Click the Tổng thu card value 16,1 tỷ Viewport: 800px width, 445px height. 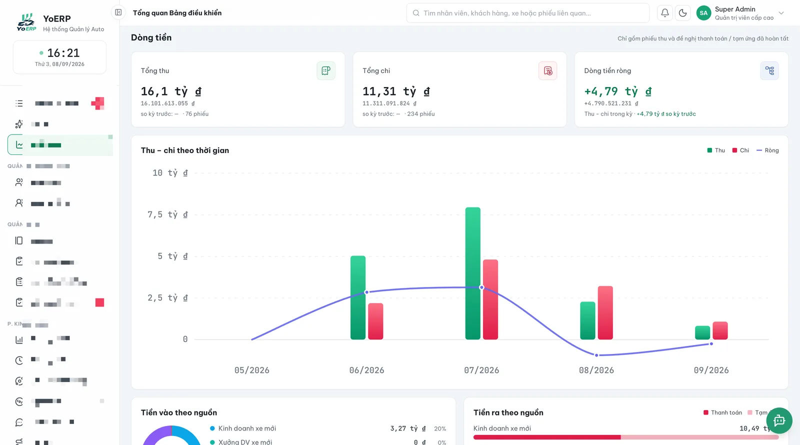pos(171,91)
